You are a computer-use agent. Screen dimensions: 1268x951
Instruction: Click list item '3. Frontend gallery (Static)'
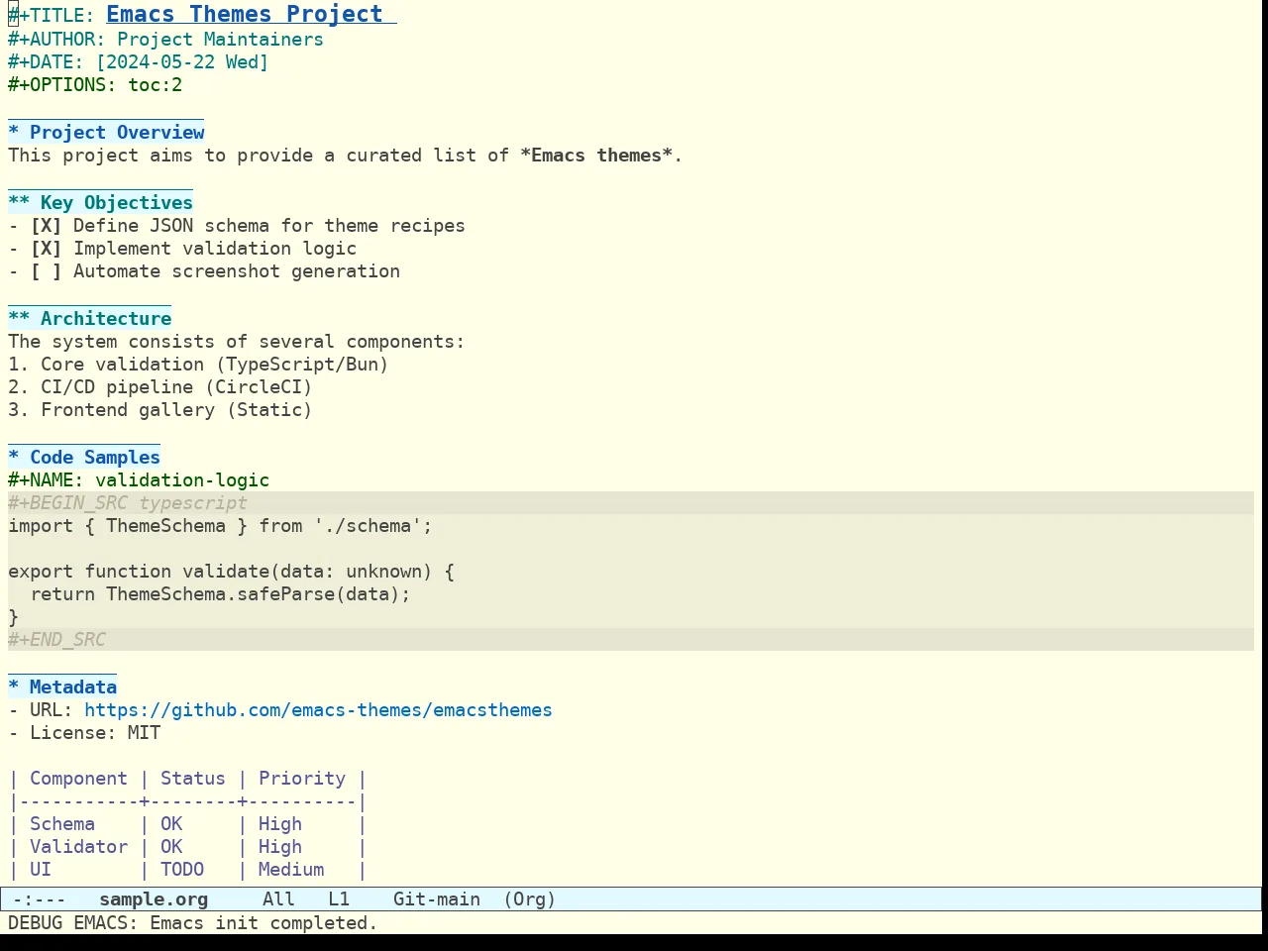160,410
